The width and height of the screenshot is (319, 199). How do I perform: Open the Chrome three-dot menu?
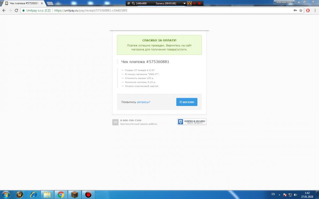click(x=315, y=10)
